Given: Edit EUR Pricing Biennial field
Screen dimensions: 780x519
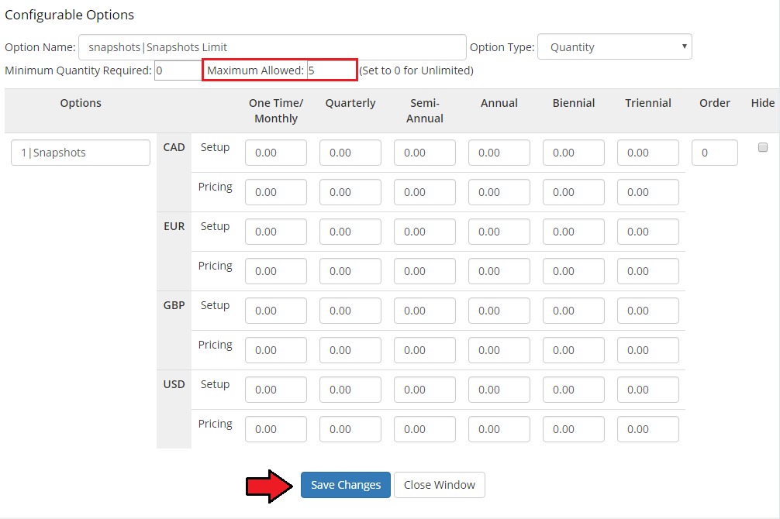Looking at the screenshot, I should [574, 271].
